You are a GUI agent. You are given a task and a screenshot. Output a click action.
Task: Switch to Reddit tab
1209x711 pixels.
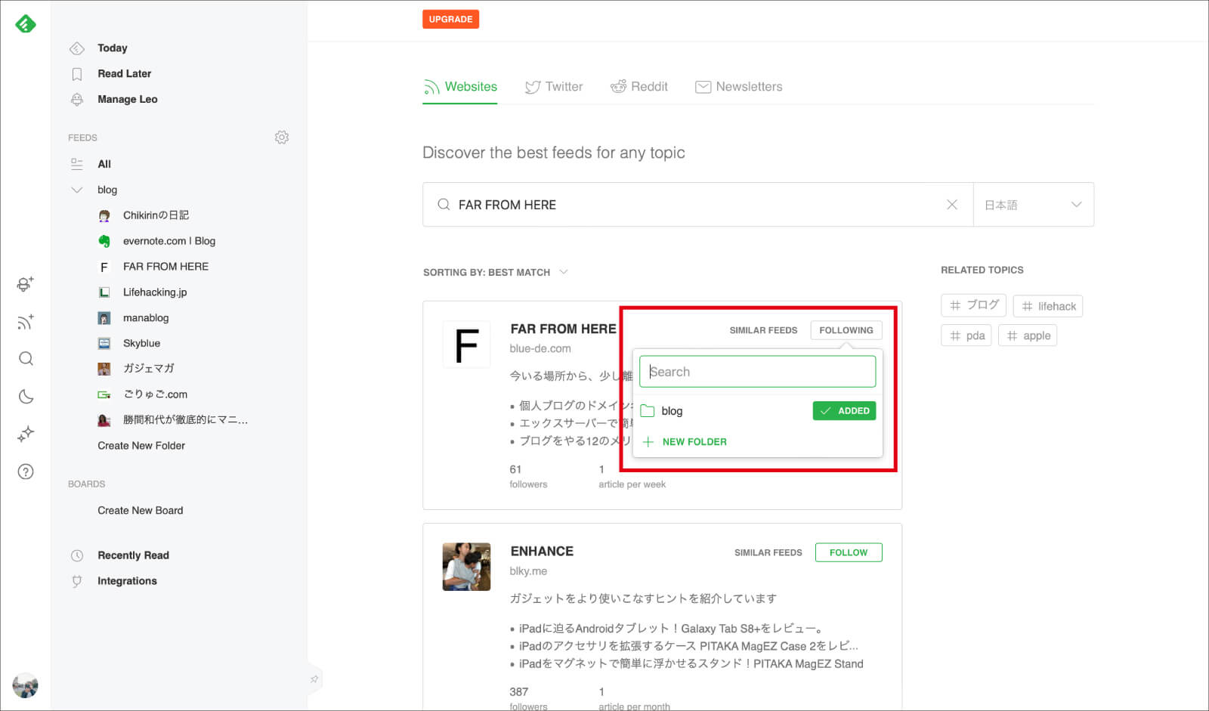(639, 87)
